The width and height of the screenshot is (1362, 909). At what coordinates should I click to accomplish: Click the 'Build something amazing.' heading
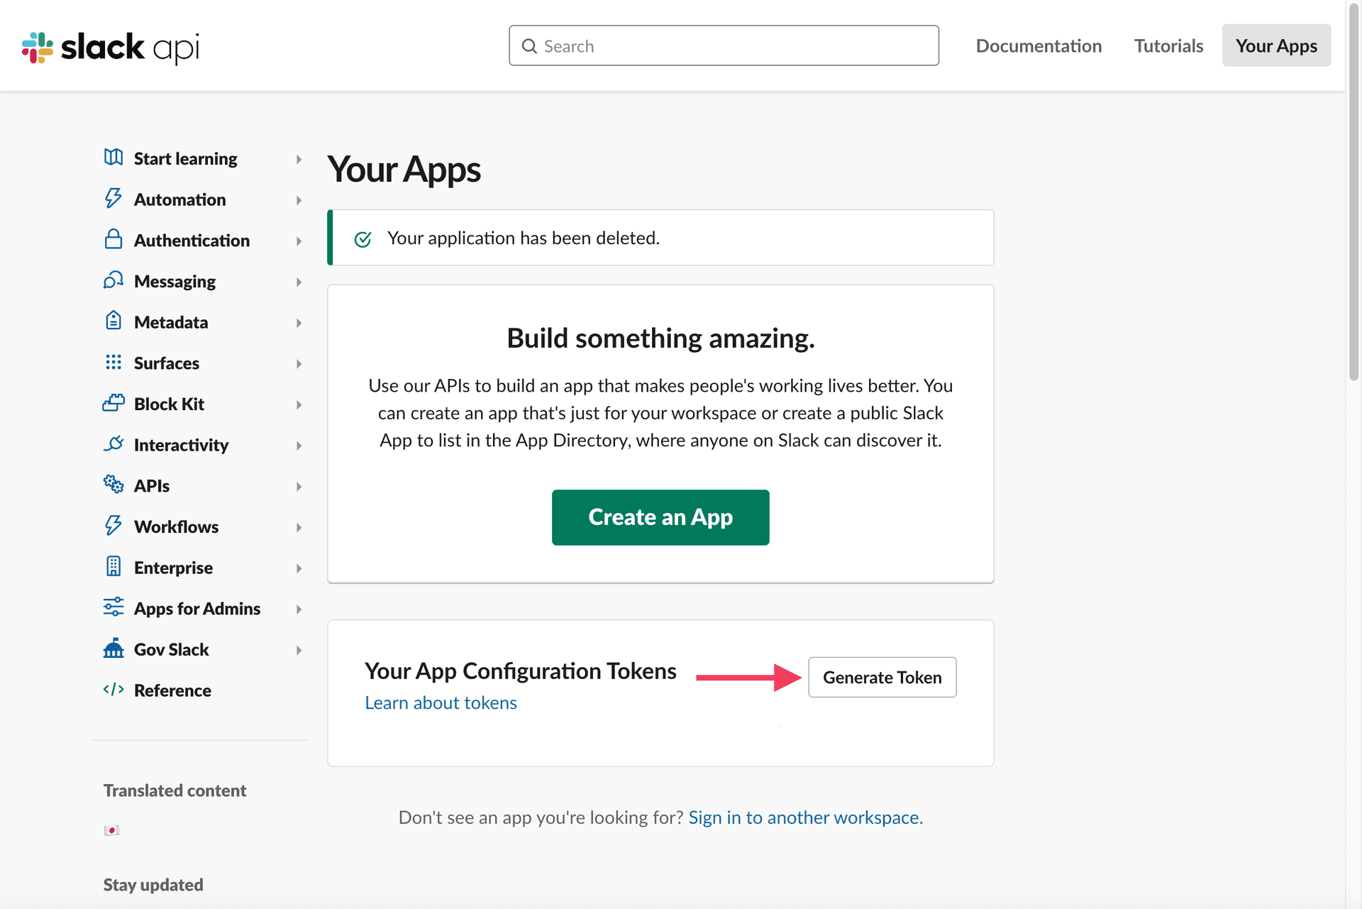pyautogui.click(x=660, y=338)
